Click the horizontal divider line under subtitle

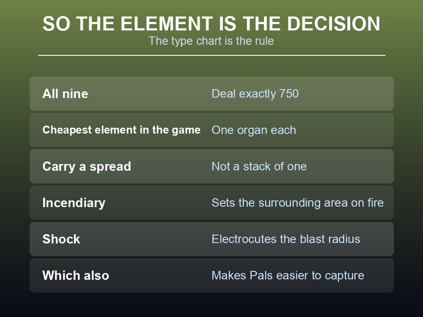click(212, 55)
